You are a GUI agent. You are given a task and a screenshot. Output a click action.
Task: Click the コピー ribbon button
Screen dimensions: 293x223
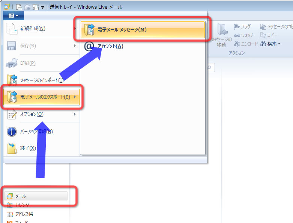click(x=269, y=35)
